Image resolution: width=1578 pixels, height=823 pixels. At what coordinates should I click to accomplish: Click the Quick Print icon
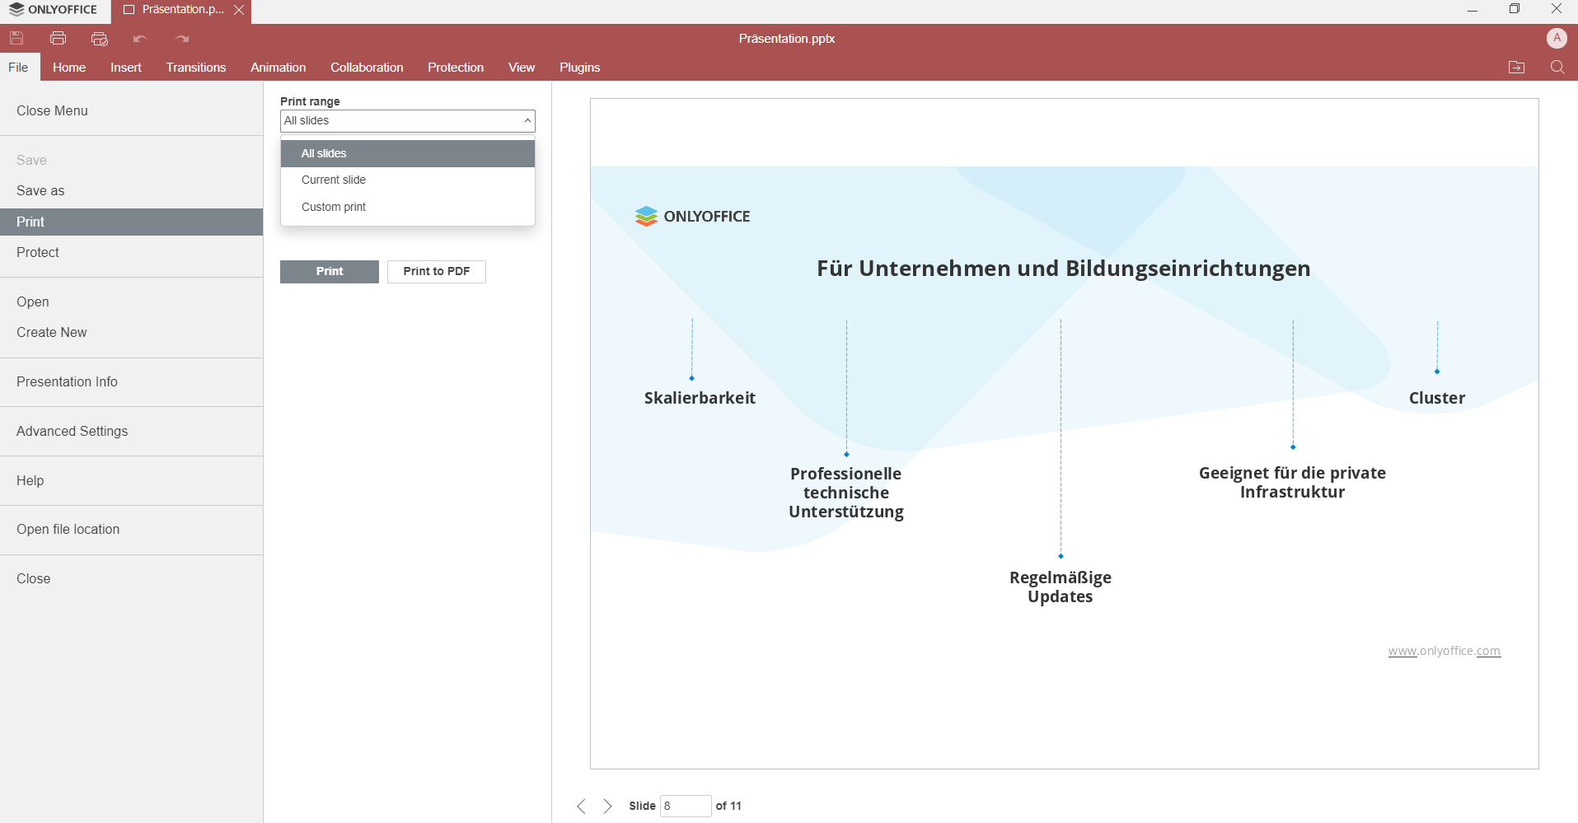pyautogui.click(x=100, y=38)
